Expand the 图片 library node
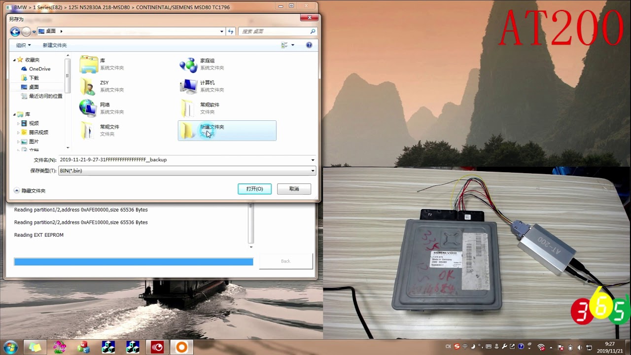The height and width of the screenshot is (355, 631). point(19,142)
